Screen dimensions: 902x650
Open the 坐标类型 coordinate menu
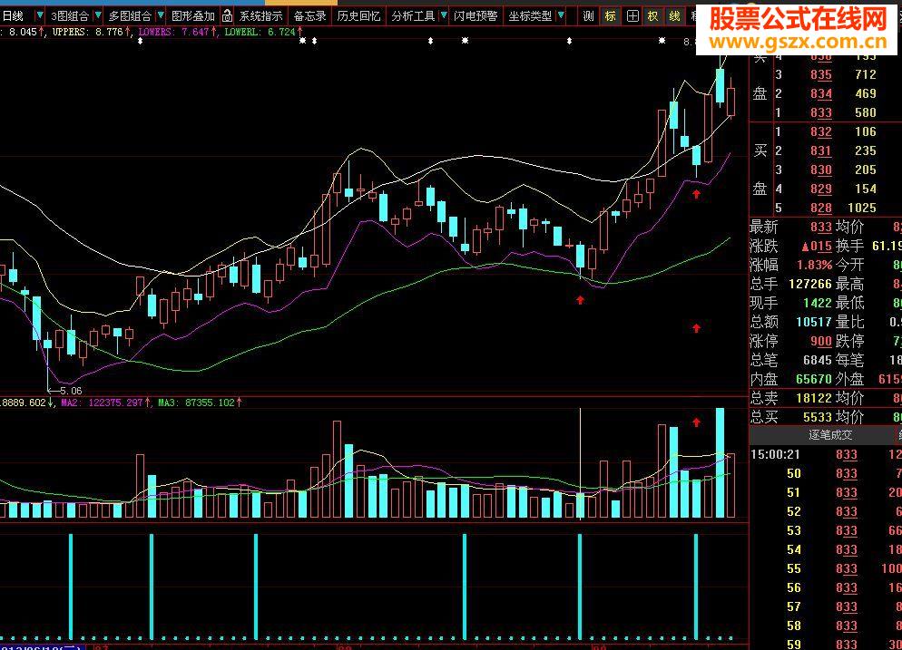pyautogui.click(x=530, y=16)
